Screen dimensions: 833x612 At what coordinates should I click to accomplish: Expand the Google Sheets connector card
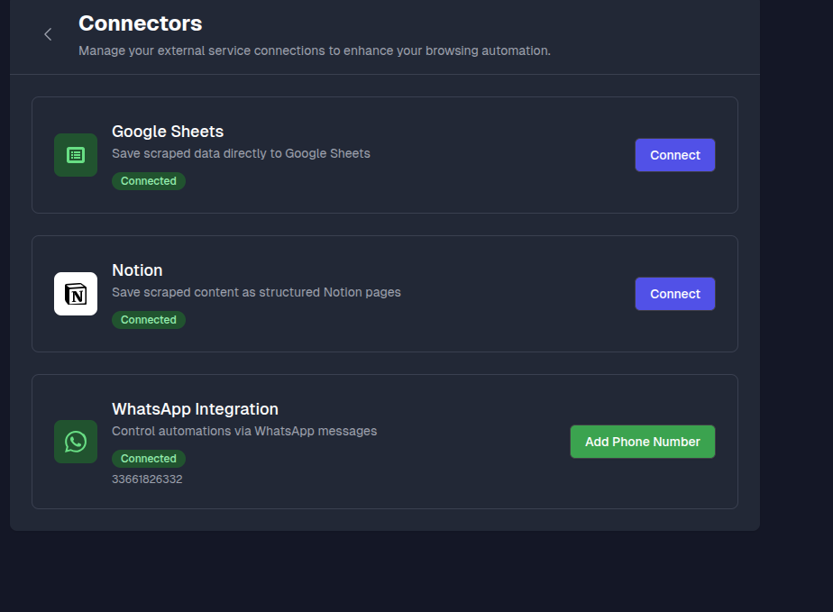[384, 154]
